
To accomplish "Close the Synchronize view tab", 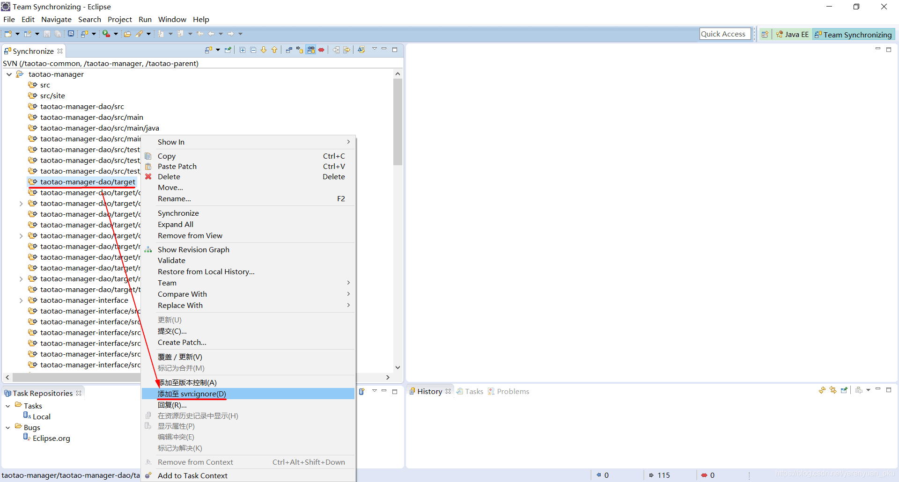I will 60,51.
